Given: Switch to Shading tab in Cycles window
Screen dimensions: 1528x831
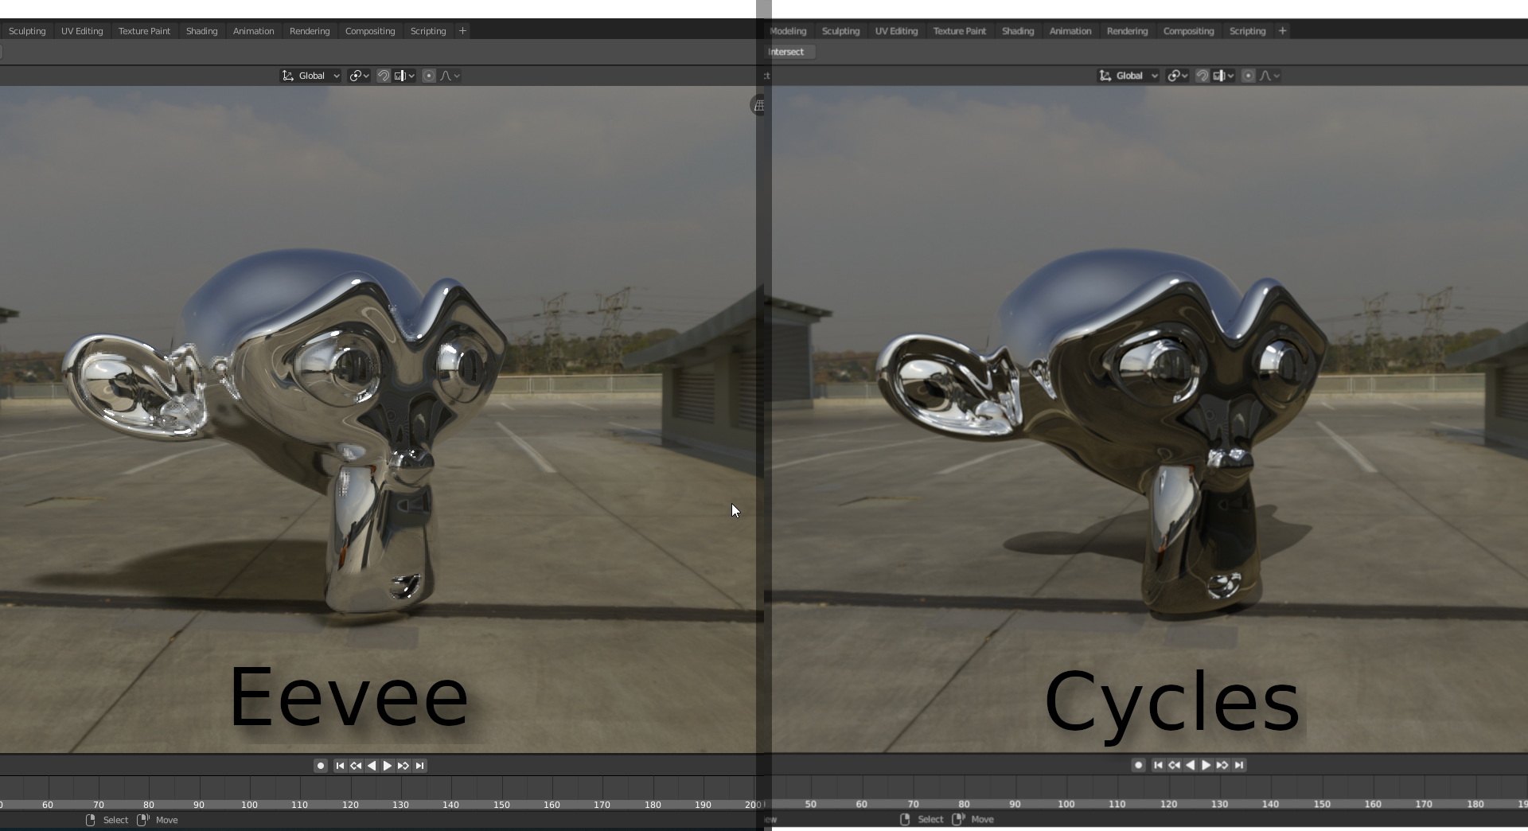Looking at the screenshot, I should click(x=1018, y=31).
